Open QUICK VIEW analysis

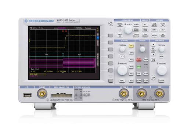pyautogui.click(x=145, y=30)
